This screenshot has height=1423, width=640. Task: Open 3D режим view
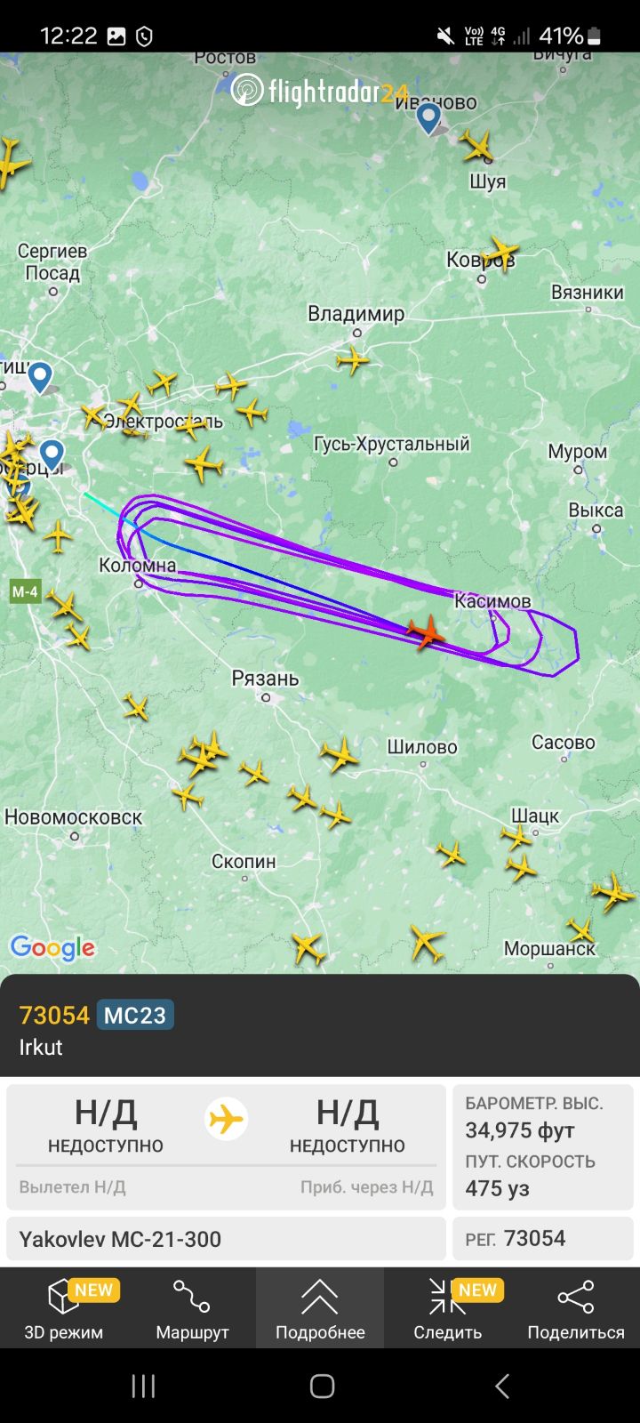point(64,1308)
